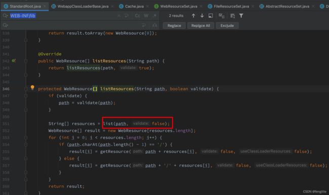This screenshot has width=329, height=195.
Task: Close the WebResourceSet.java tab
Action: tap(201, 6)
